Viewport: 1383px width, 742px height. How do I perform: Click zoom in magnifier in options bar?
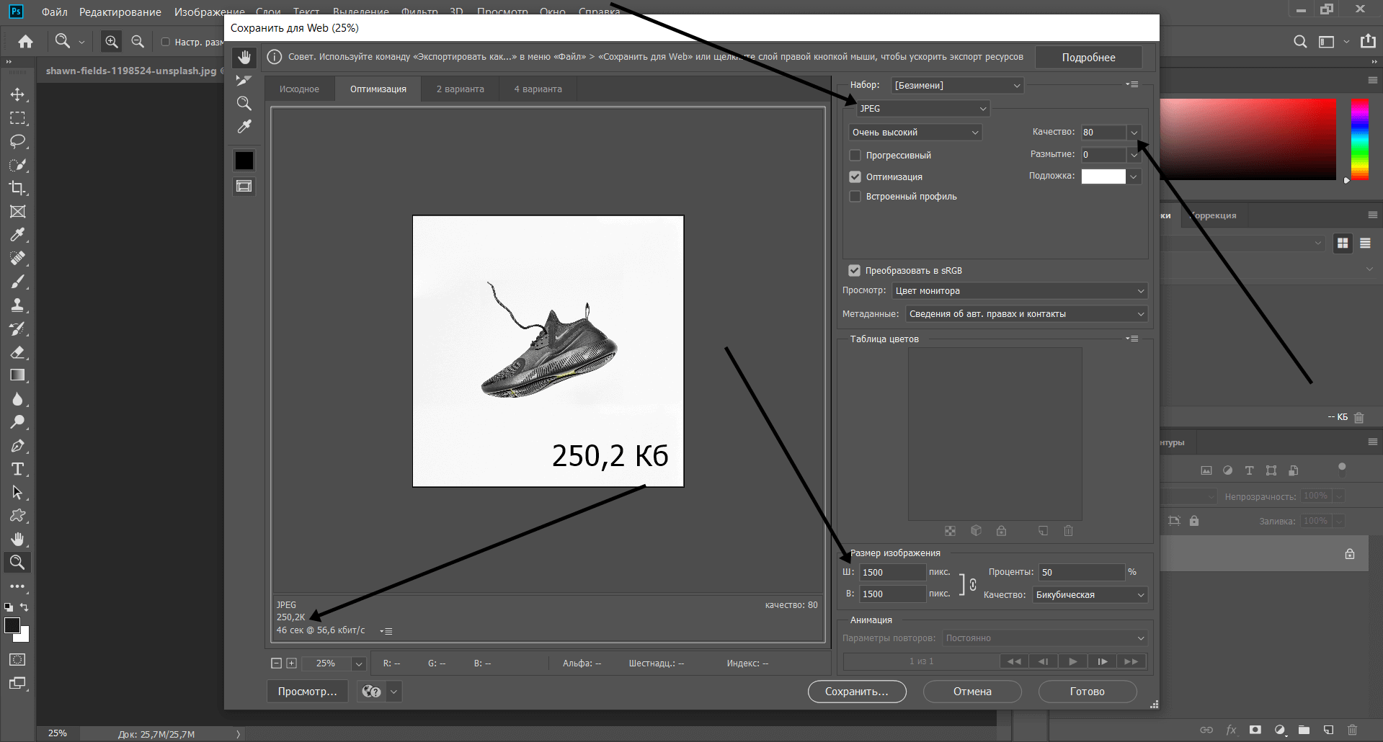[x=112, y=42]
